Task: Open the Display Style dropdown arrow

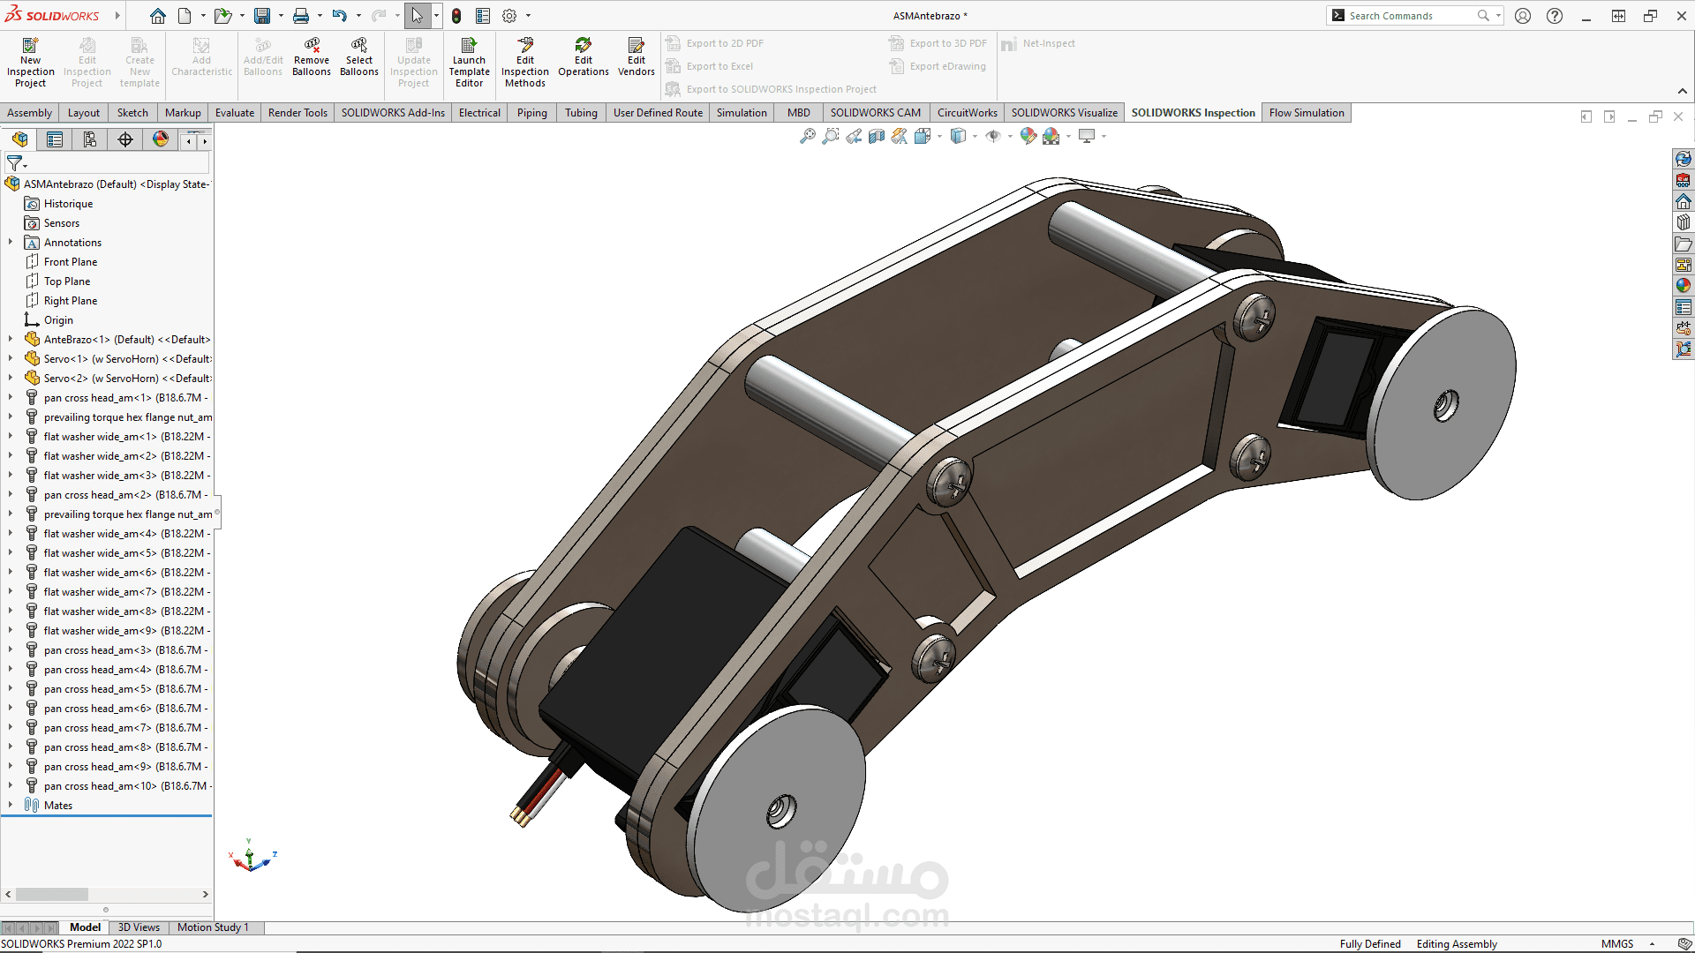Action: (x=975, y=137)
